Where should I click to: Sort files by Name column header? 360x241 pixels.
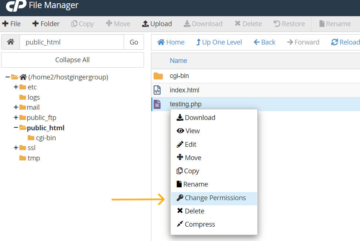[178, 61]
